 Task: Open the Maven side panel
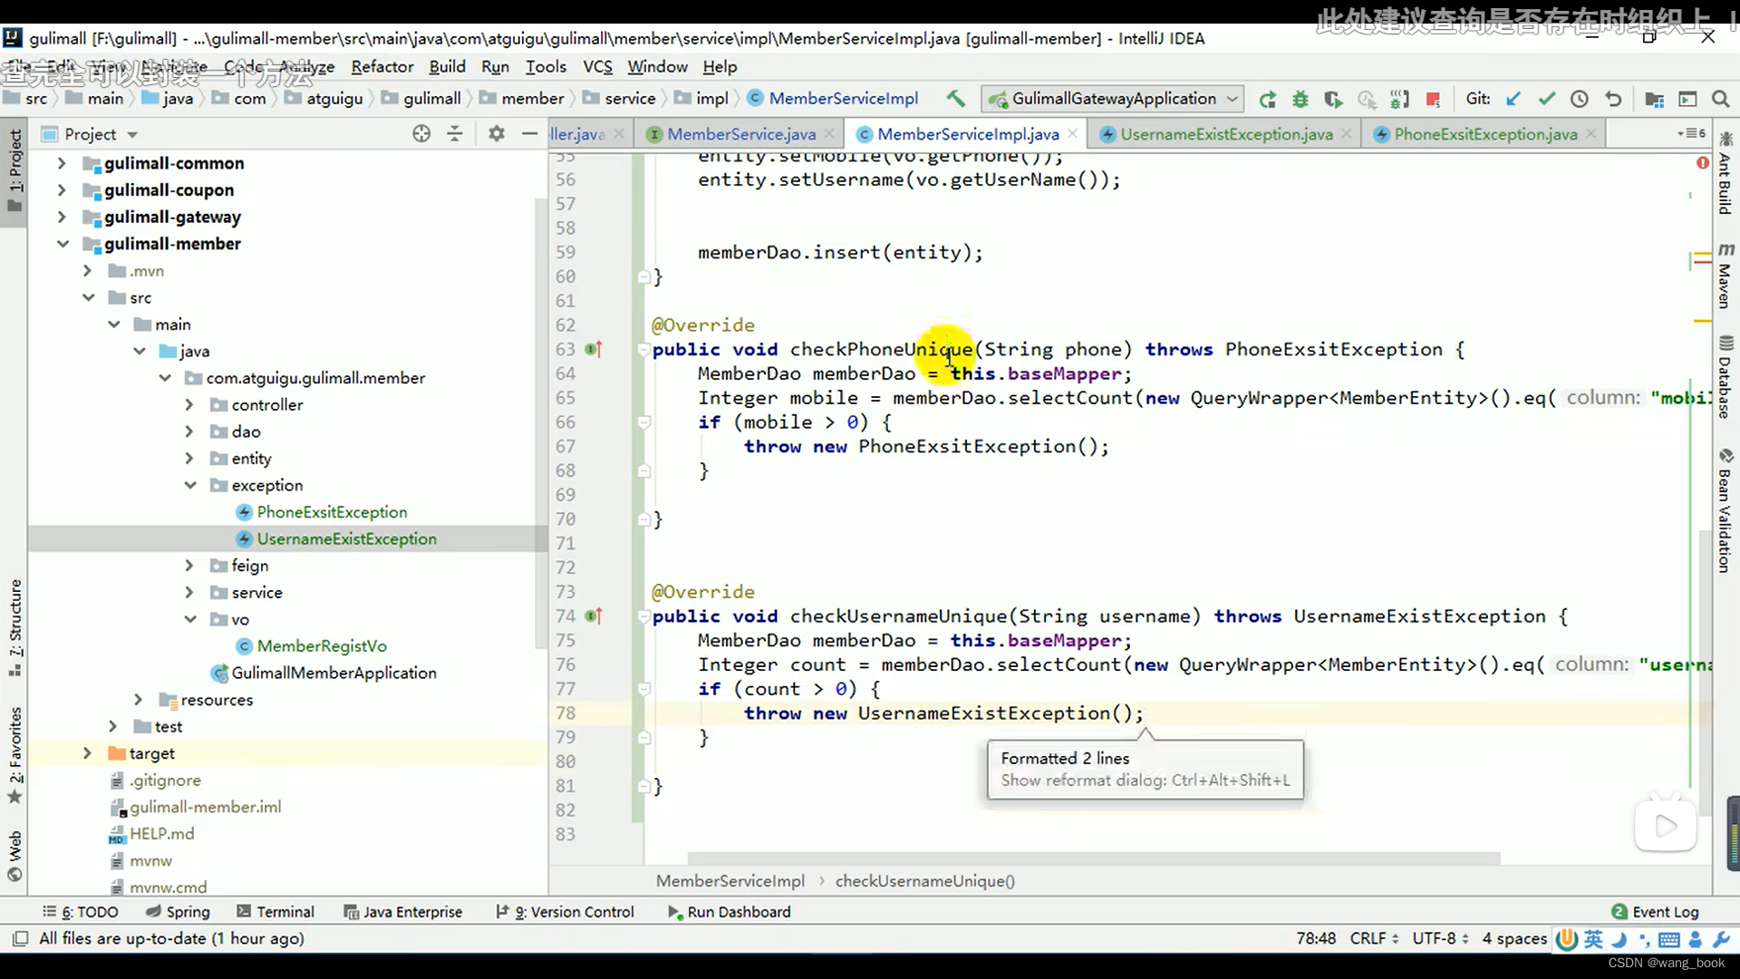(1725, 276)
